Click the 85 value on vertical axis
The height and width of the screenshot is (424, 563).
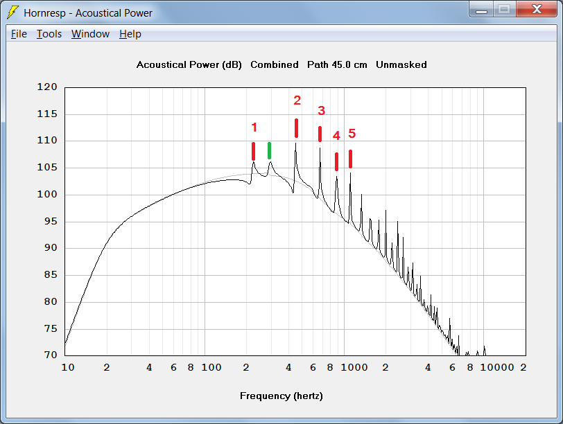51,275
